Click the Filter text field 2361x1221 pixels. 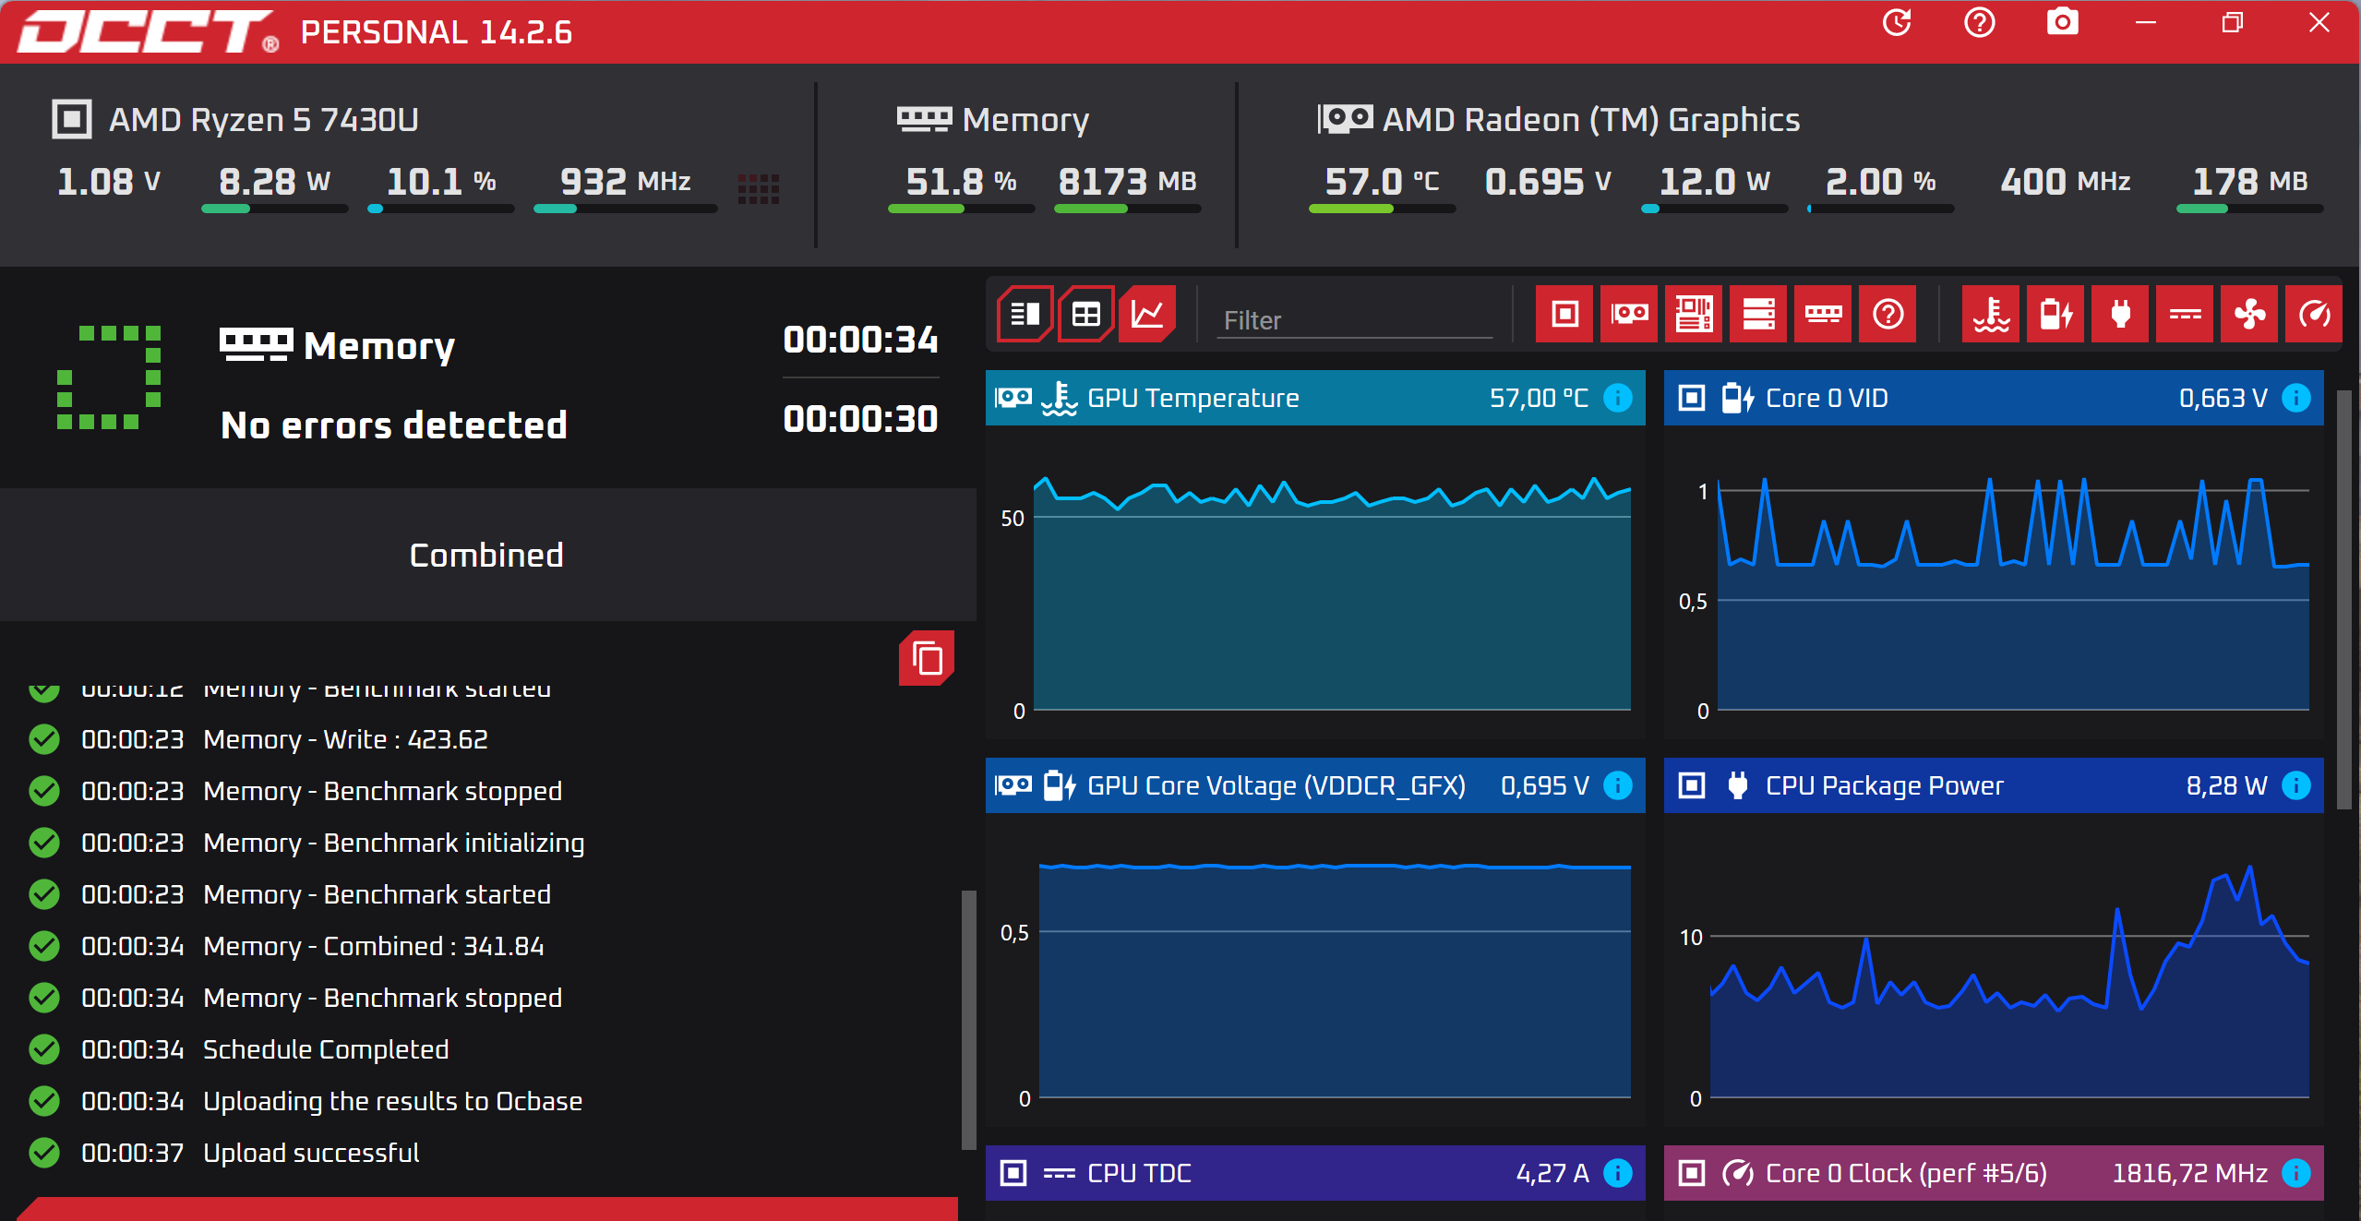1353,320
